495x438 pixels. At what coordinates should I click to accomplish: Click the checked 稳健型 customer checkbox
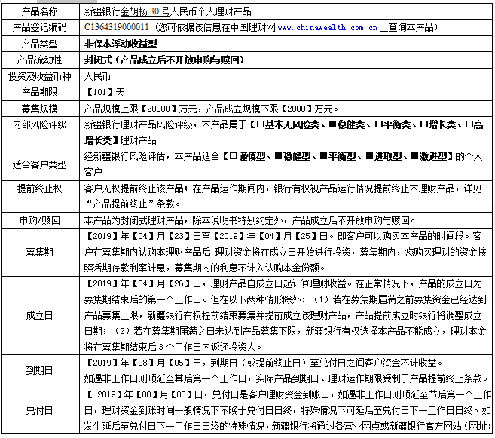coord(279,156)
